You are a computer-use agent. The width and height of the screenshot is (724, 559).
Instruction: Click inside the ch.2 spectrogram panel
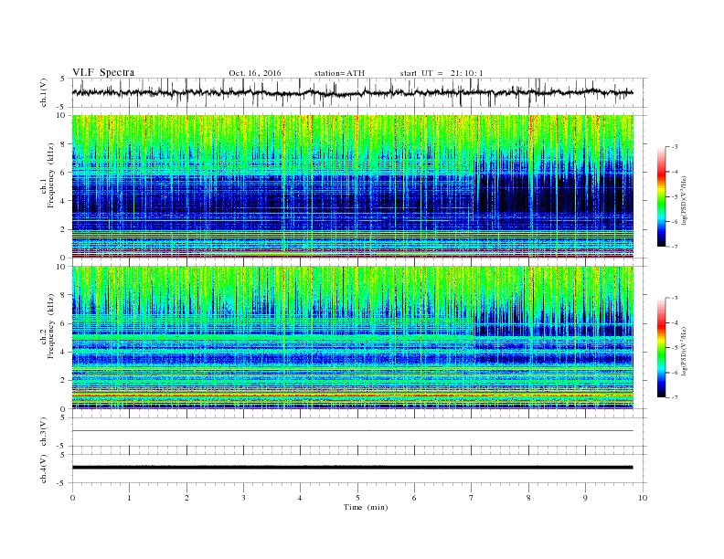pyautogui.click(x=352, y=337)
